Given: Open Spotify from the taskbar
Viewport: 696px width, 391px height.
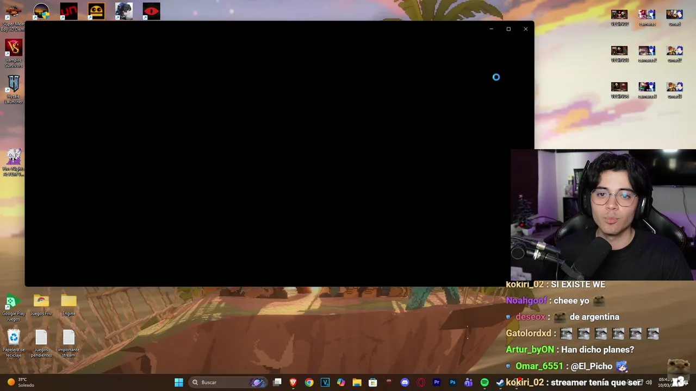Looking at the screenshot, I should [x=484, y=382].
